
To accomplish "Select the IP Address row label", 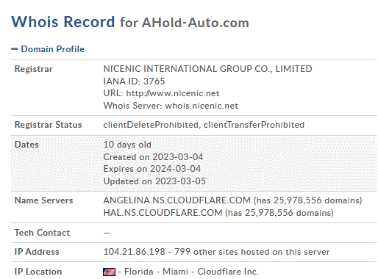I will 37,252.
